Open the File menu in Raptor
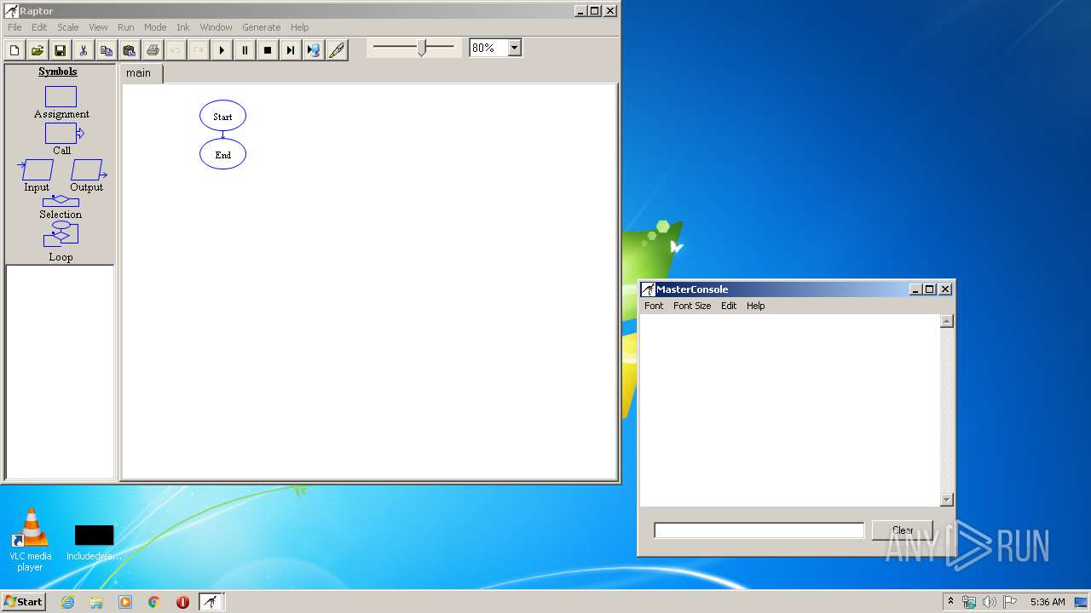The image size is (1091, 613). (14, 27)
